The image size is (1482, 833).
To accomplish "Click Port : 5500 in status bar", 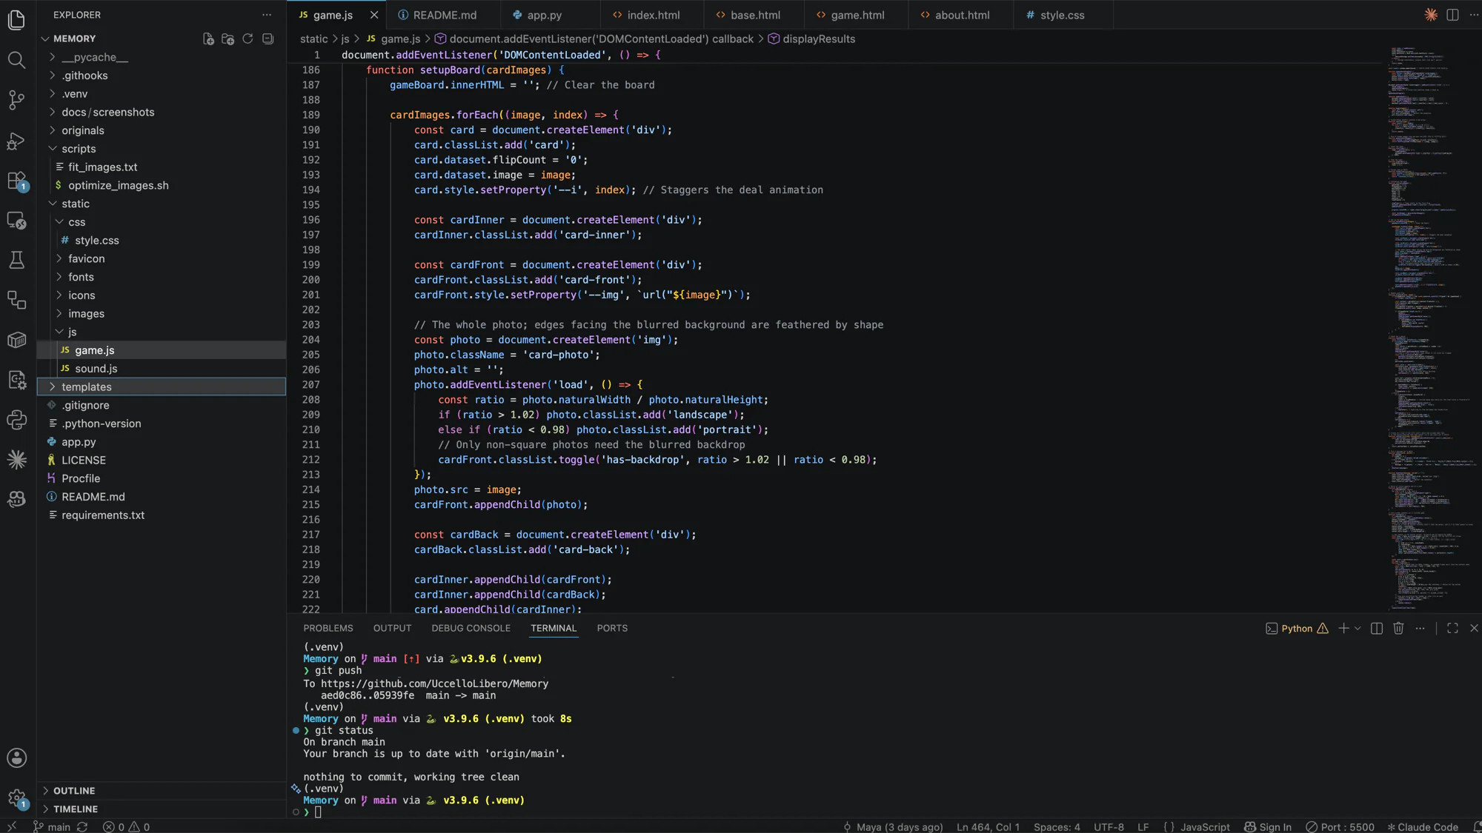I will tap(1340, 826).
